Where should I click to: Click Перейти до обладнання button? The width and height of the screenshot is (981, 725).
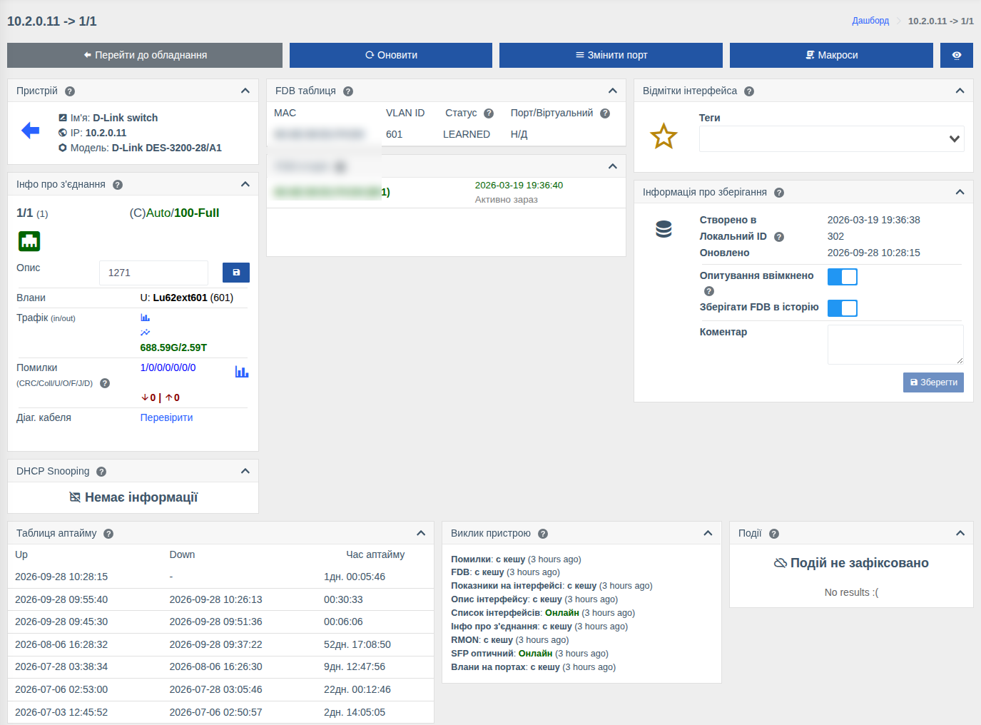click(145, 55)
